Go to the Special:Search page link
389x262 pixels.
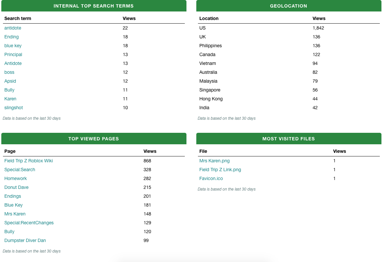click(x=20, y=170)
